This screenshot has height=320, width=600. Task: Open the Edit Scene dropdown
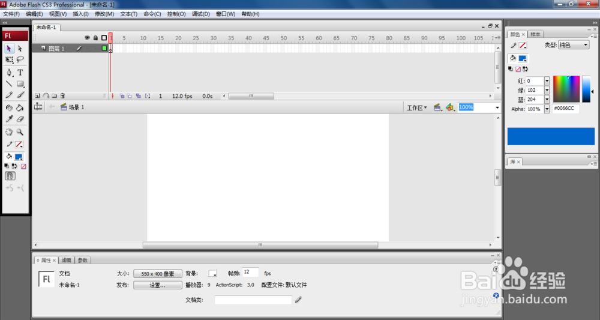click(x=438, y=107)
